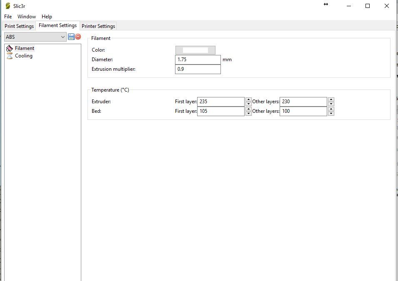Click the save preset floppy disk icon
The width and height of the screenshot is (398, 281).
(71, 37)
